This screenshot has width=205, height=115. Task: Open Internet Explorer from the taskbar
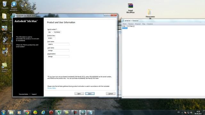point(43,112)
